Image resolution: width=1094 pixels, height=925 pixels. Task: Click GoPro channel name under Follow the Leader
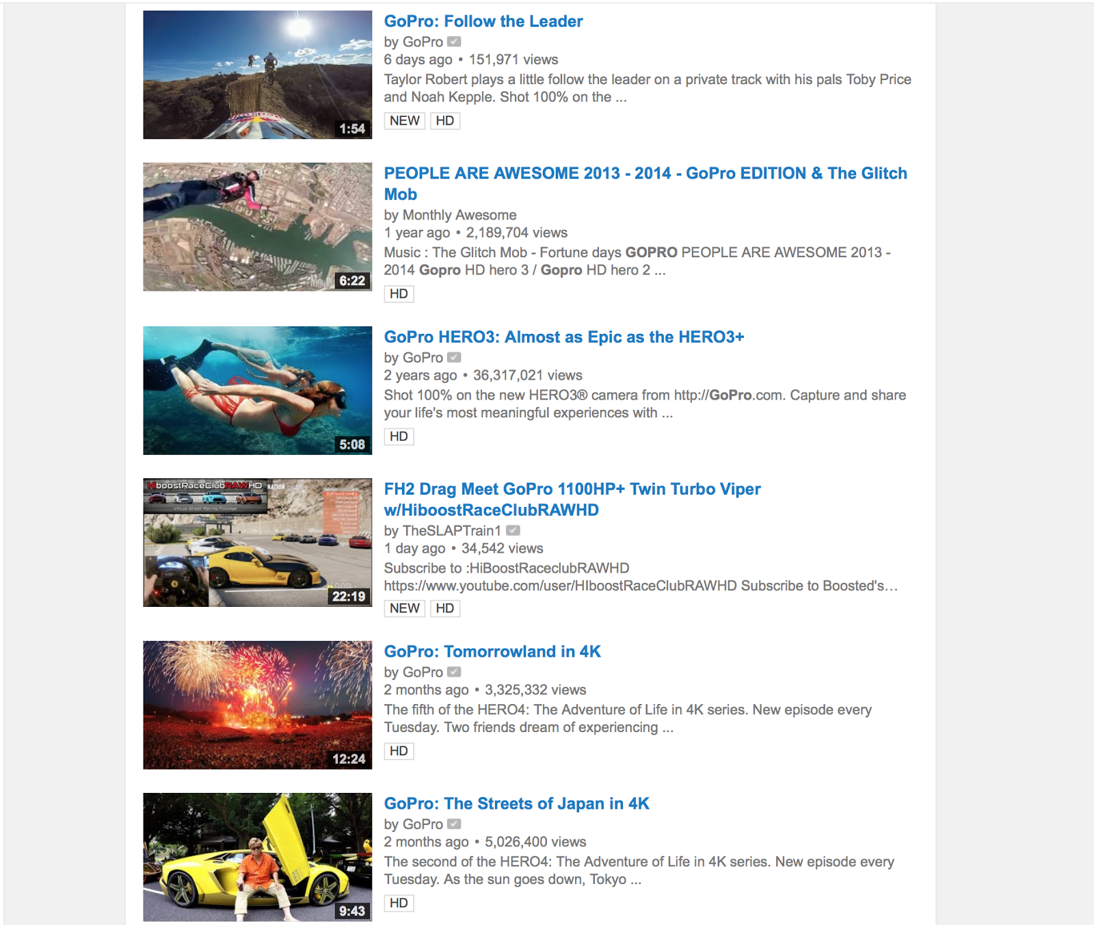423,42
